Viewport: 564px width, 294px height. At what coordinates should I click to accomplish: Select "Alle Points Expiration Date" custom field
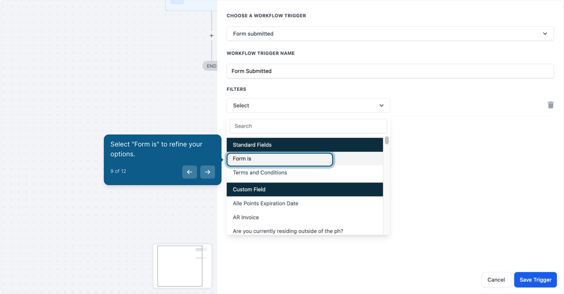pos(305,203)
